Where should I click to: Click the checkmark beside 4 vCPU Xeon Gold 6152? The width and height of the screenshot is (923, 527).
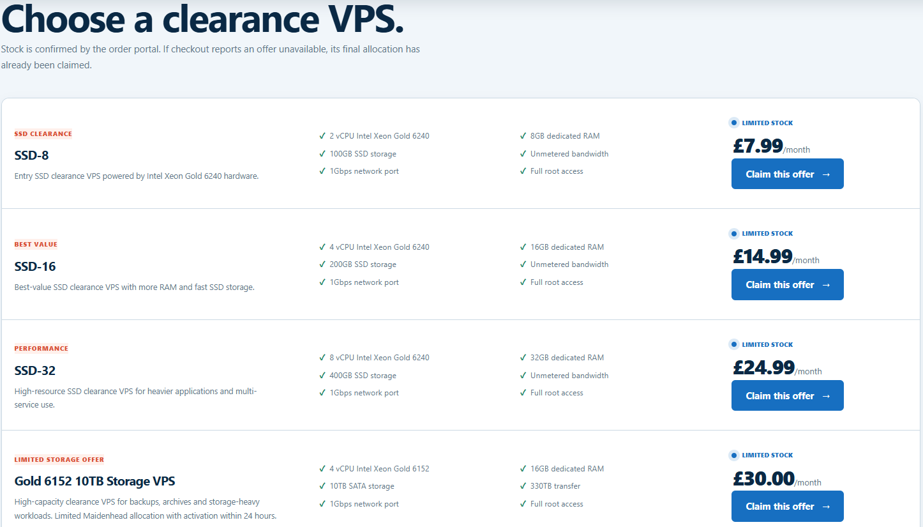pyautogui.click(x=322, y=469)
